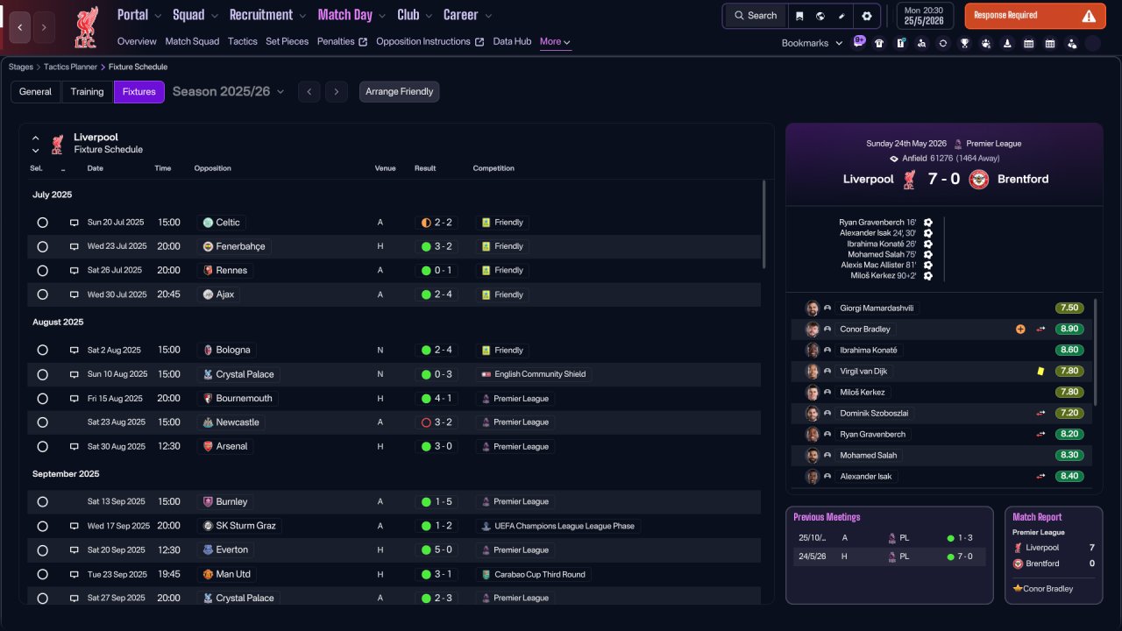Screen dimensions: 1122x631
Task: Open the Season 2025/26 selector
Action: 229,91
